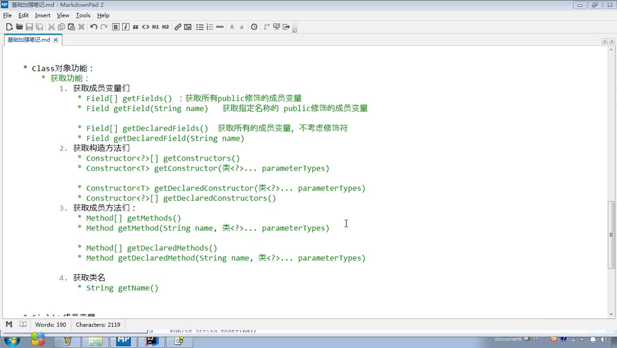Click the toolbar icon beside live preview
Viewport: 617px width, 348px height.
(x=266, y=27)
